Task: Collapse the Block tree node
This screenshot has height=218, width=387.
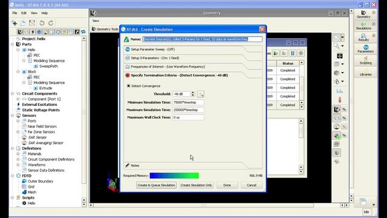Action: [x=18, y=71]
